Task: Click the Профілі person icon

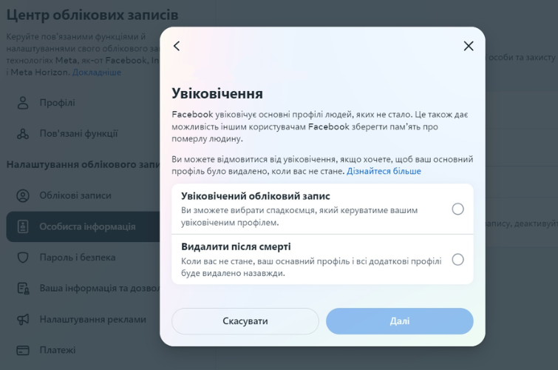Action: pyautogui.click(x=23, y=103)
